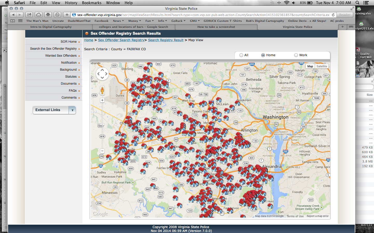
Task: Switch map to Satellite view
Action: [322, 66]
